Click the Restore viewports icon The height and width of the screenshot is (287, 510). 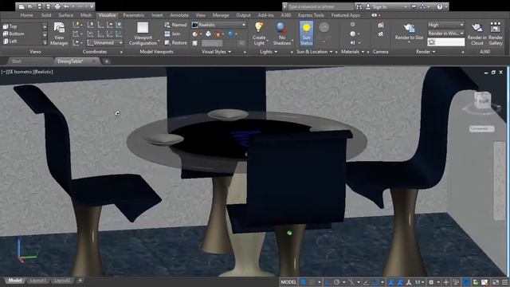(x=175, y=42)
